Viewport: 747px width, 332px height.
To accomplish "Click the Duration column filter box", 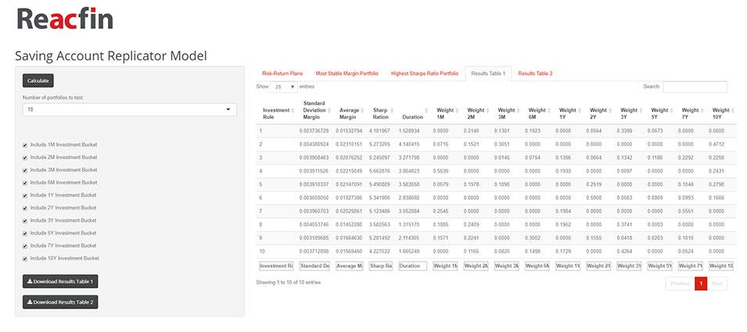I will [x=412, y=266].
